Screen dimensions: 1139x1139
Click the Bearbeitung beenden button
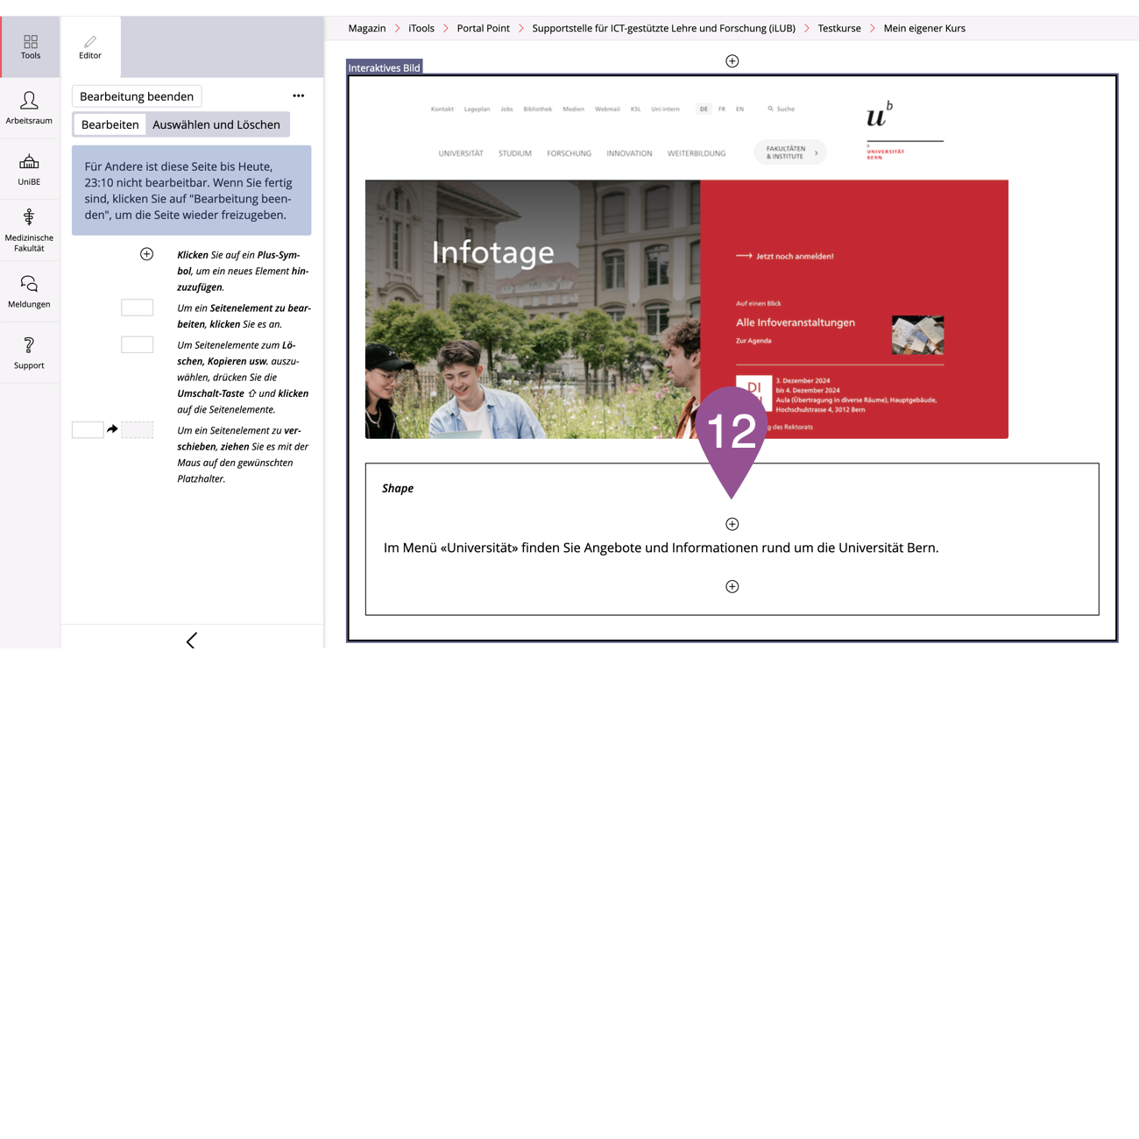point(137,96)
